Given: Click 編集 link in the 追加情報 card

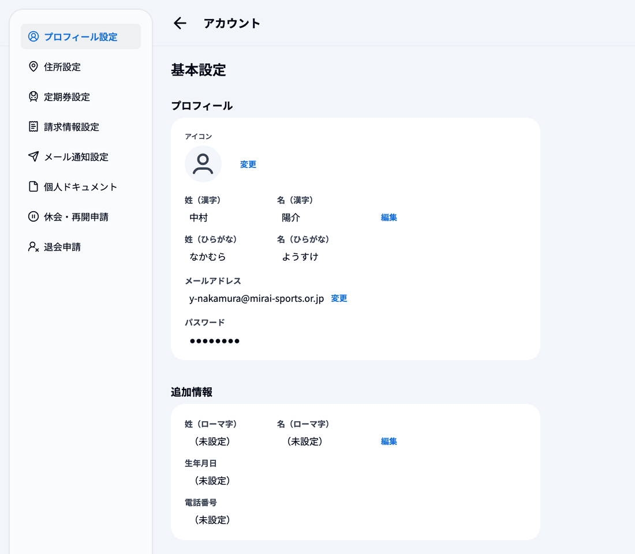Looking at the screenshot, I should (x=389, y=441).
